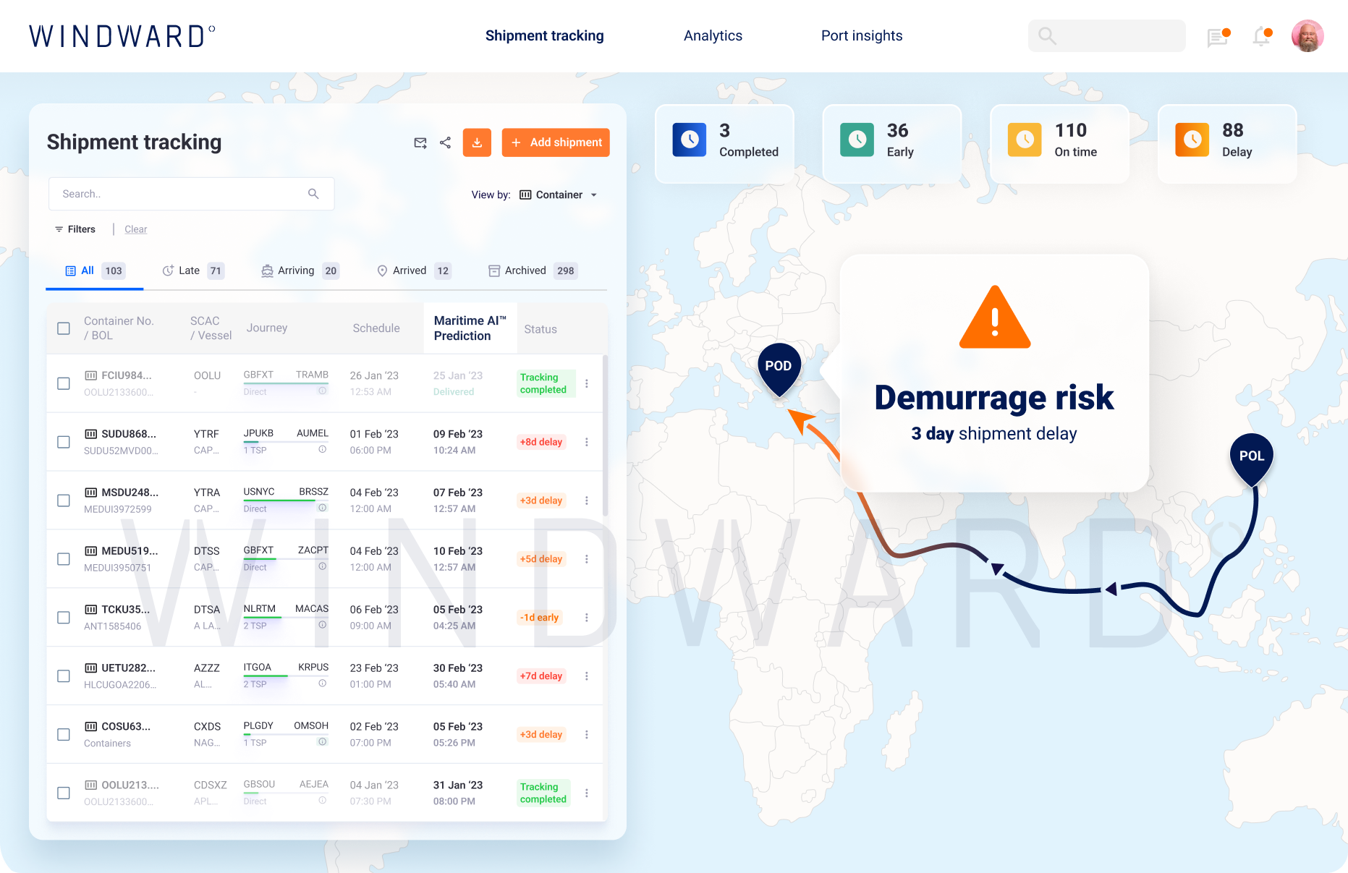The width and height of the screenshot is (1348, 873).
Task: Open the notifications bell
Action: pyautogui.click(x=1262, y=36)
